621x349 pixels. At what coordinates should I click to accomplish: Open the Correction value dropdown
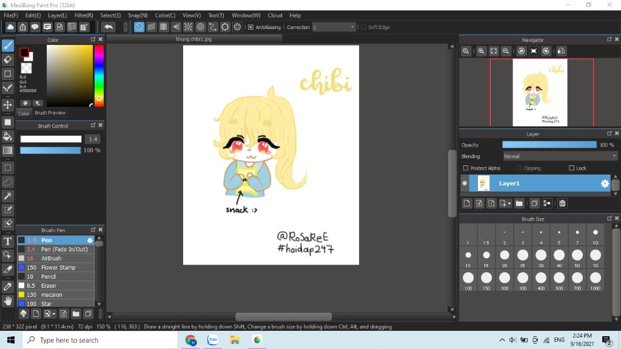[334, 27]
